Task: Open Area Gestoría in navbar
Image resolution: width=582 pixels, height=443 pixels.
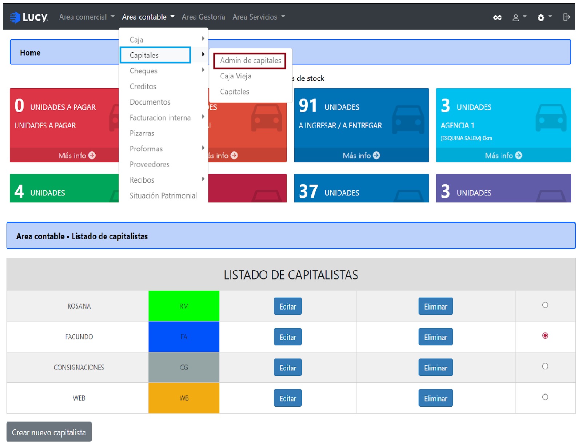Action: click(203, 17)
